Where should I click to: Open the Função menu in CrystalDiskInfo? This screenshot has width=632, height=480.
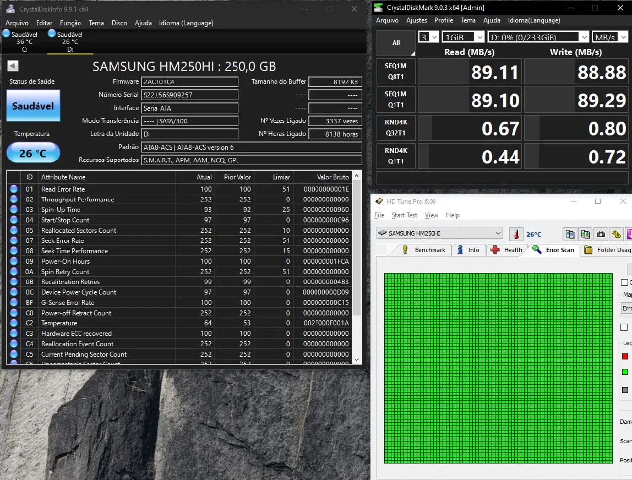point(71,23)
